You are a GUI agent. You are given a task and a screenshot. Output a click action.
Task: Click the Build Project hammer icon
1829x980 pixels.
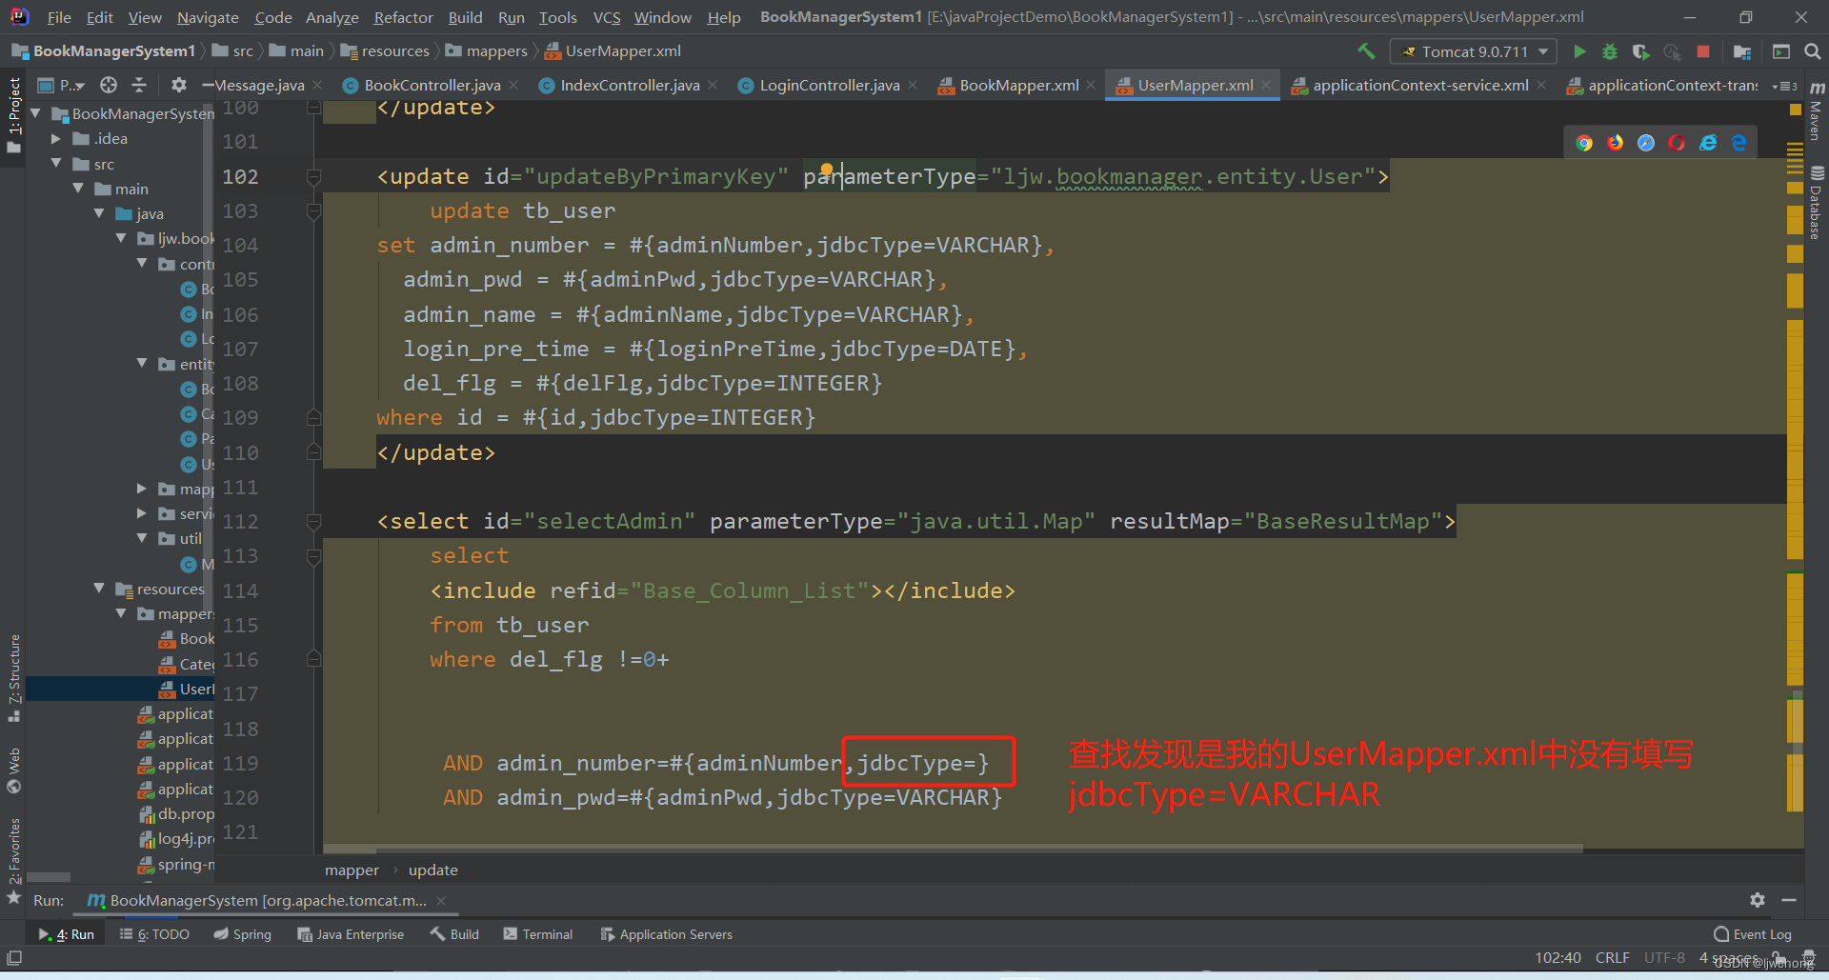[x=1366, y=51]
